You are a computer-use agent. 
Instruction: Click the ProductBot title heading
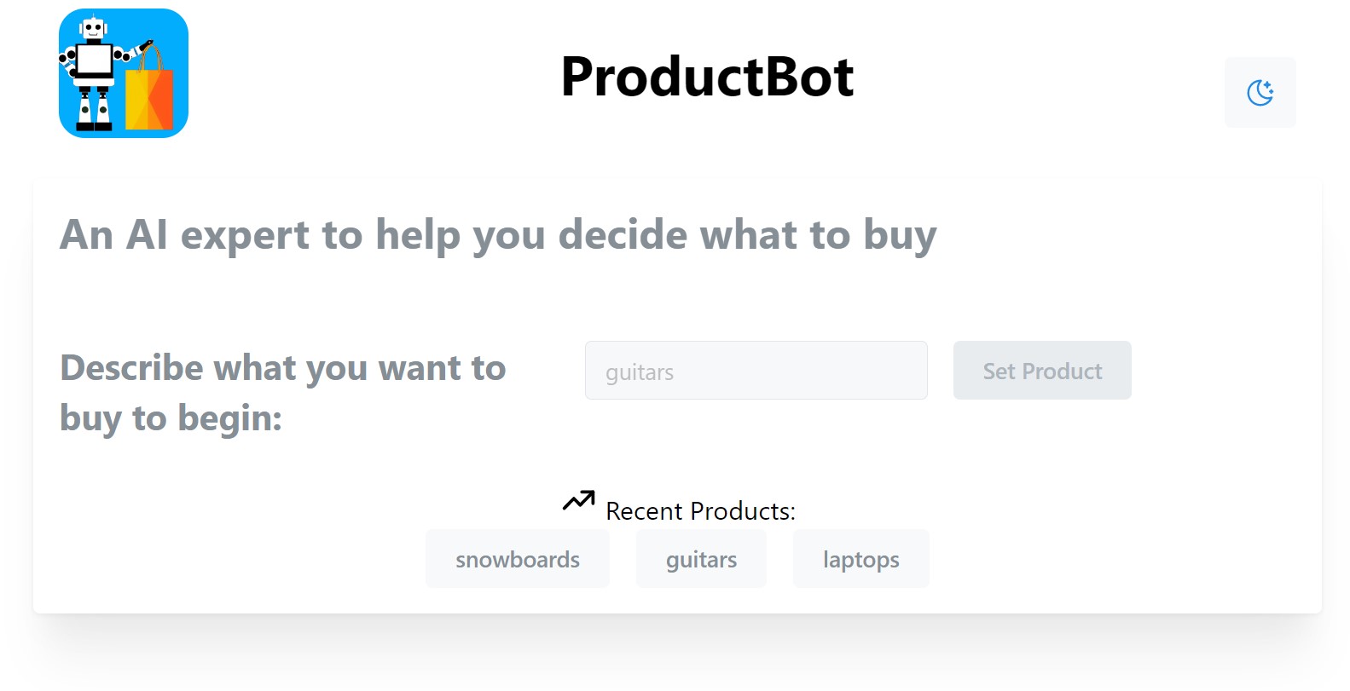point(707,77)
